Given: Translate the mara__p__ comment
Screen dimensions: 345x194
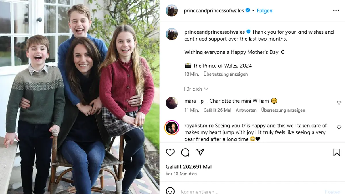Looking at the screenshot, I should (x=283, y=110).
